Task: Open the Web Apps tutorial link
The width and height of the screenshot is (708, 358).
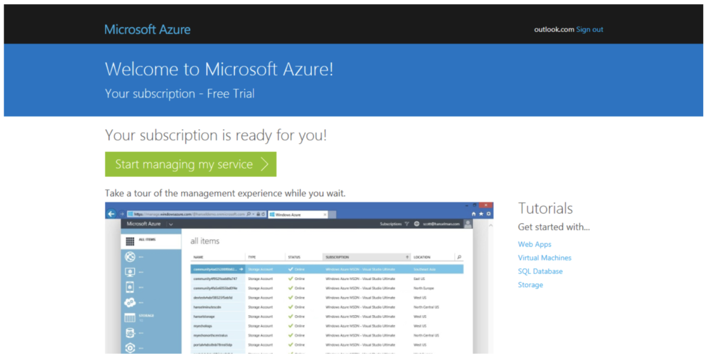Action: coord(534,244)
